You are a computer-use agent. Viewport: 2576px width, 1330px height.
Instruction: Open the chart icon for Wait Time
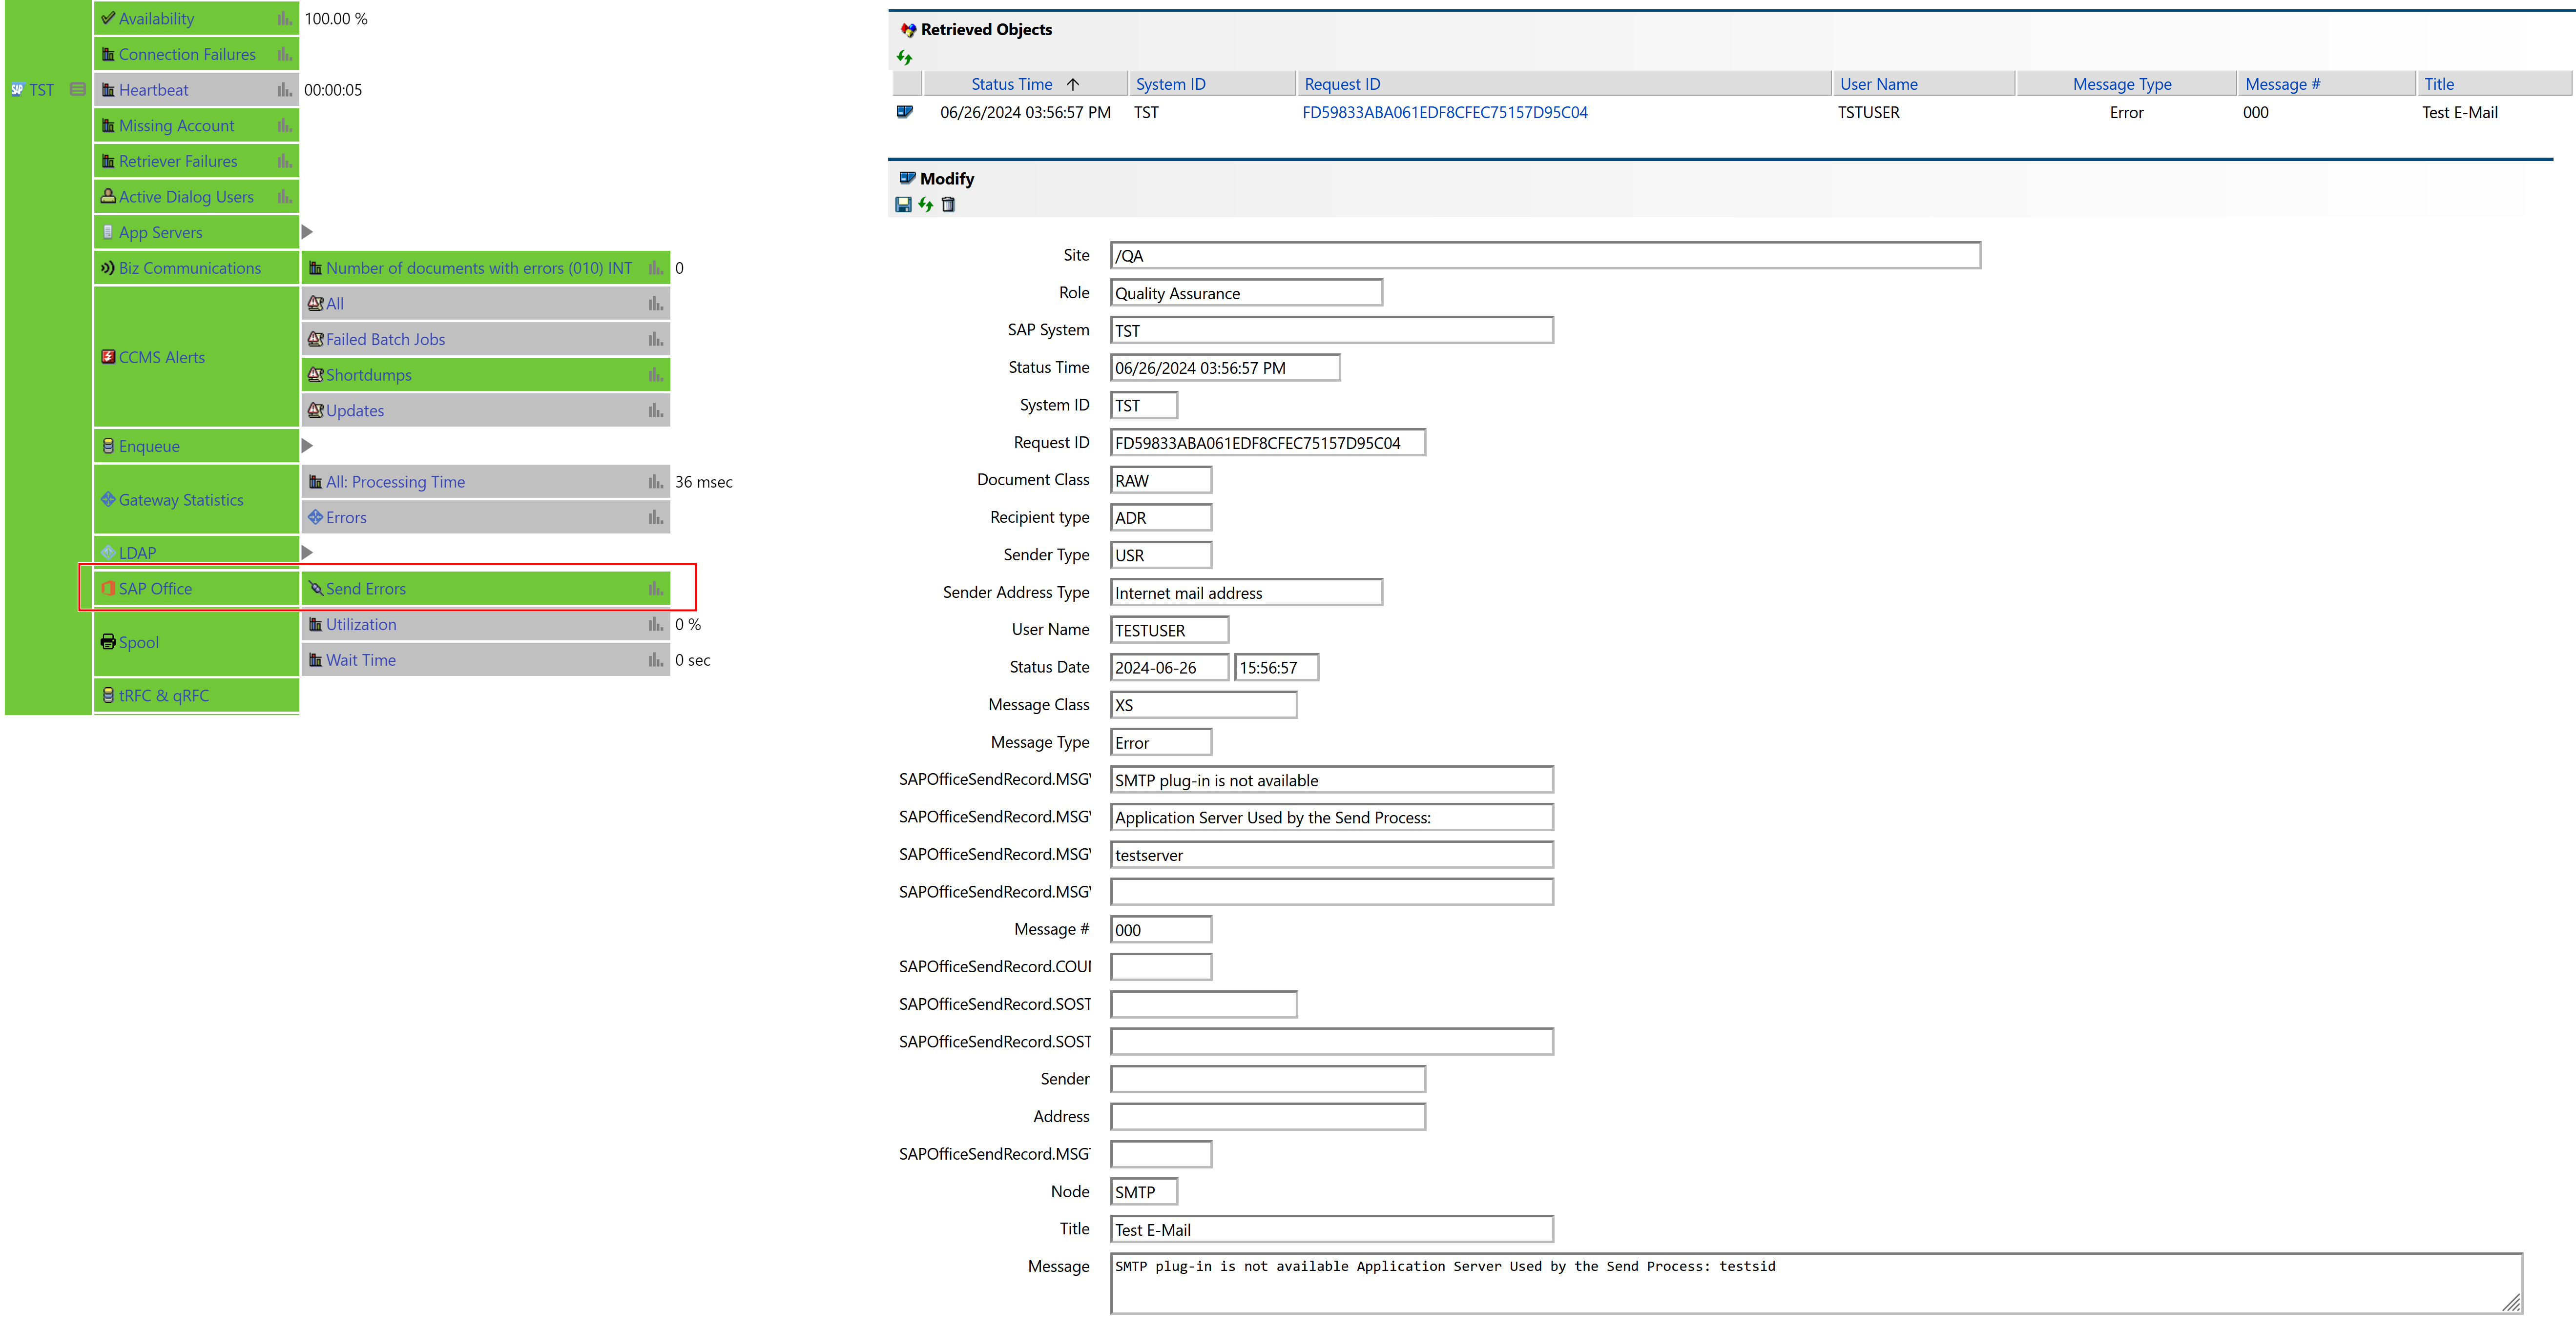[x=656, y=660]
